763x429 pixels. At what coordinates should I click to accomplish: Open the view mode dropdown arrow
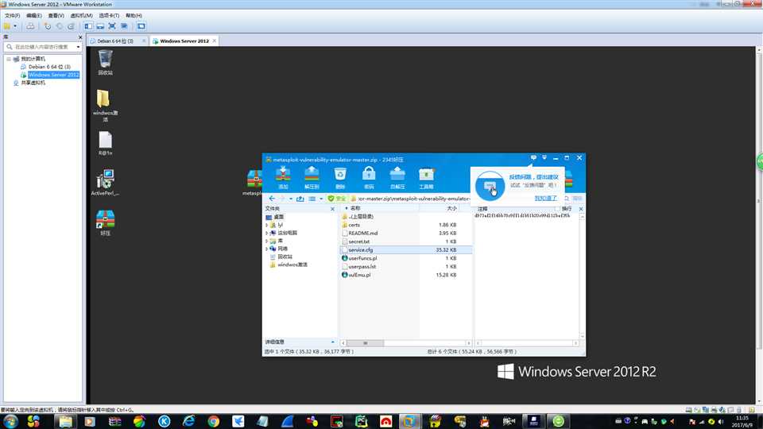(321, 199)
